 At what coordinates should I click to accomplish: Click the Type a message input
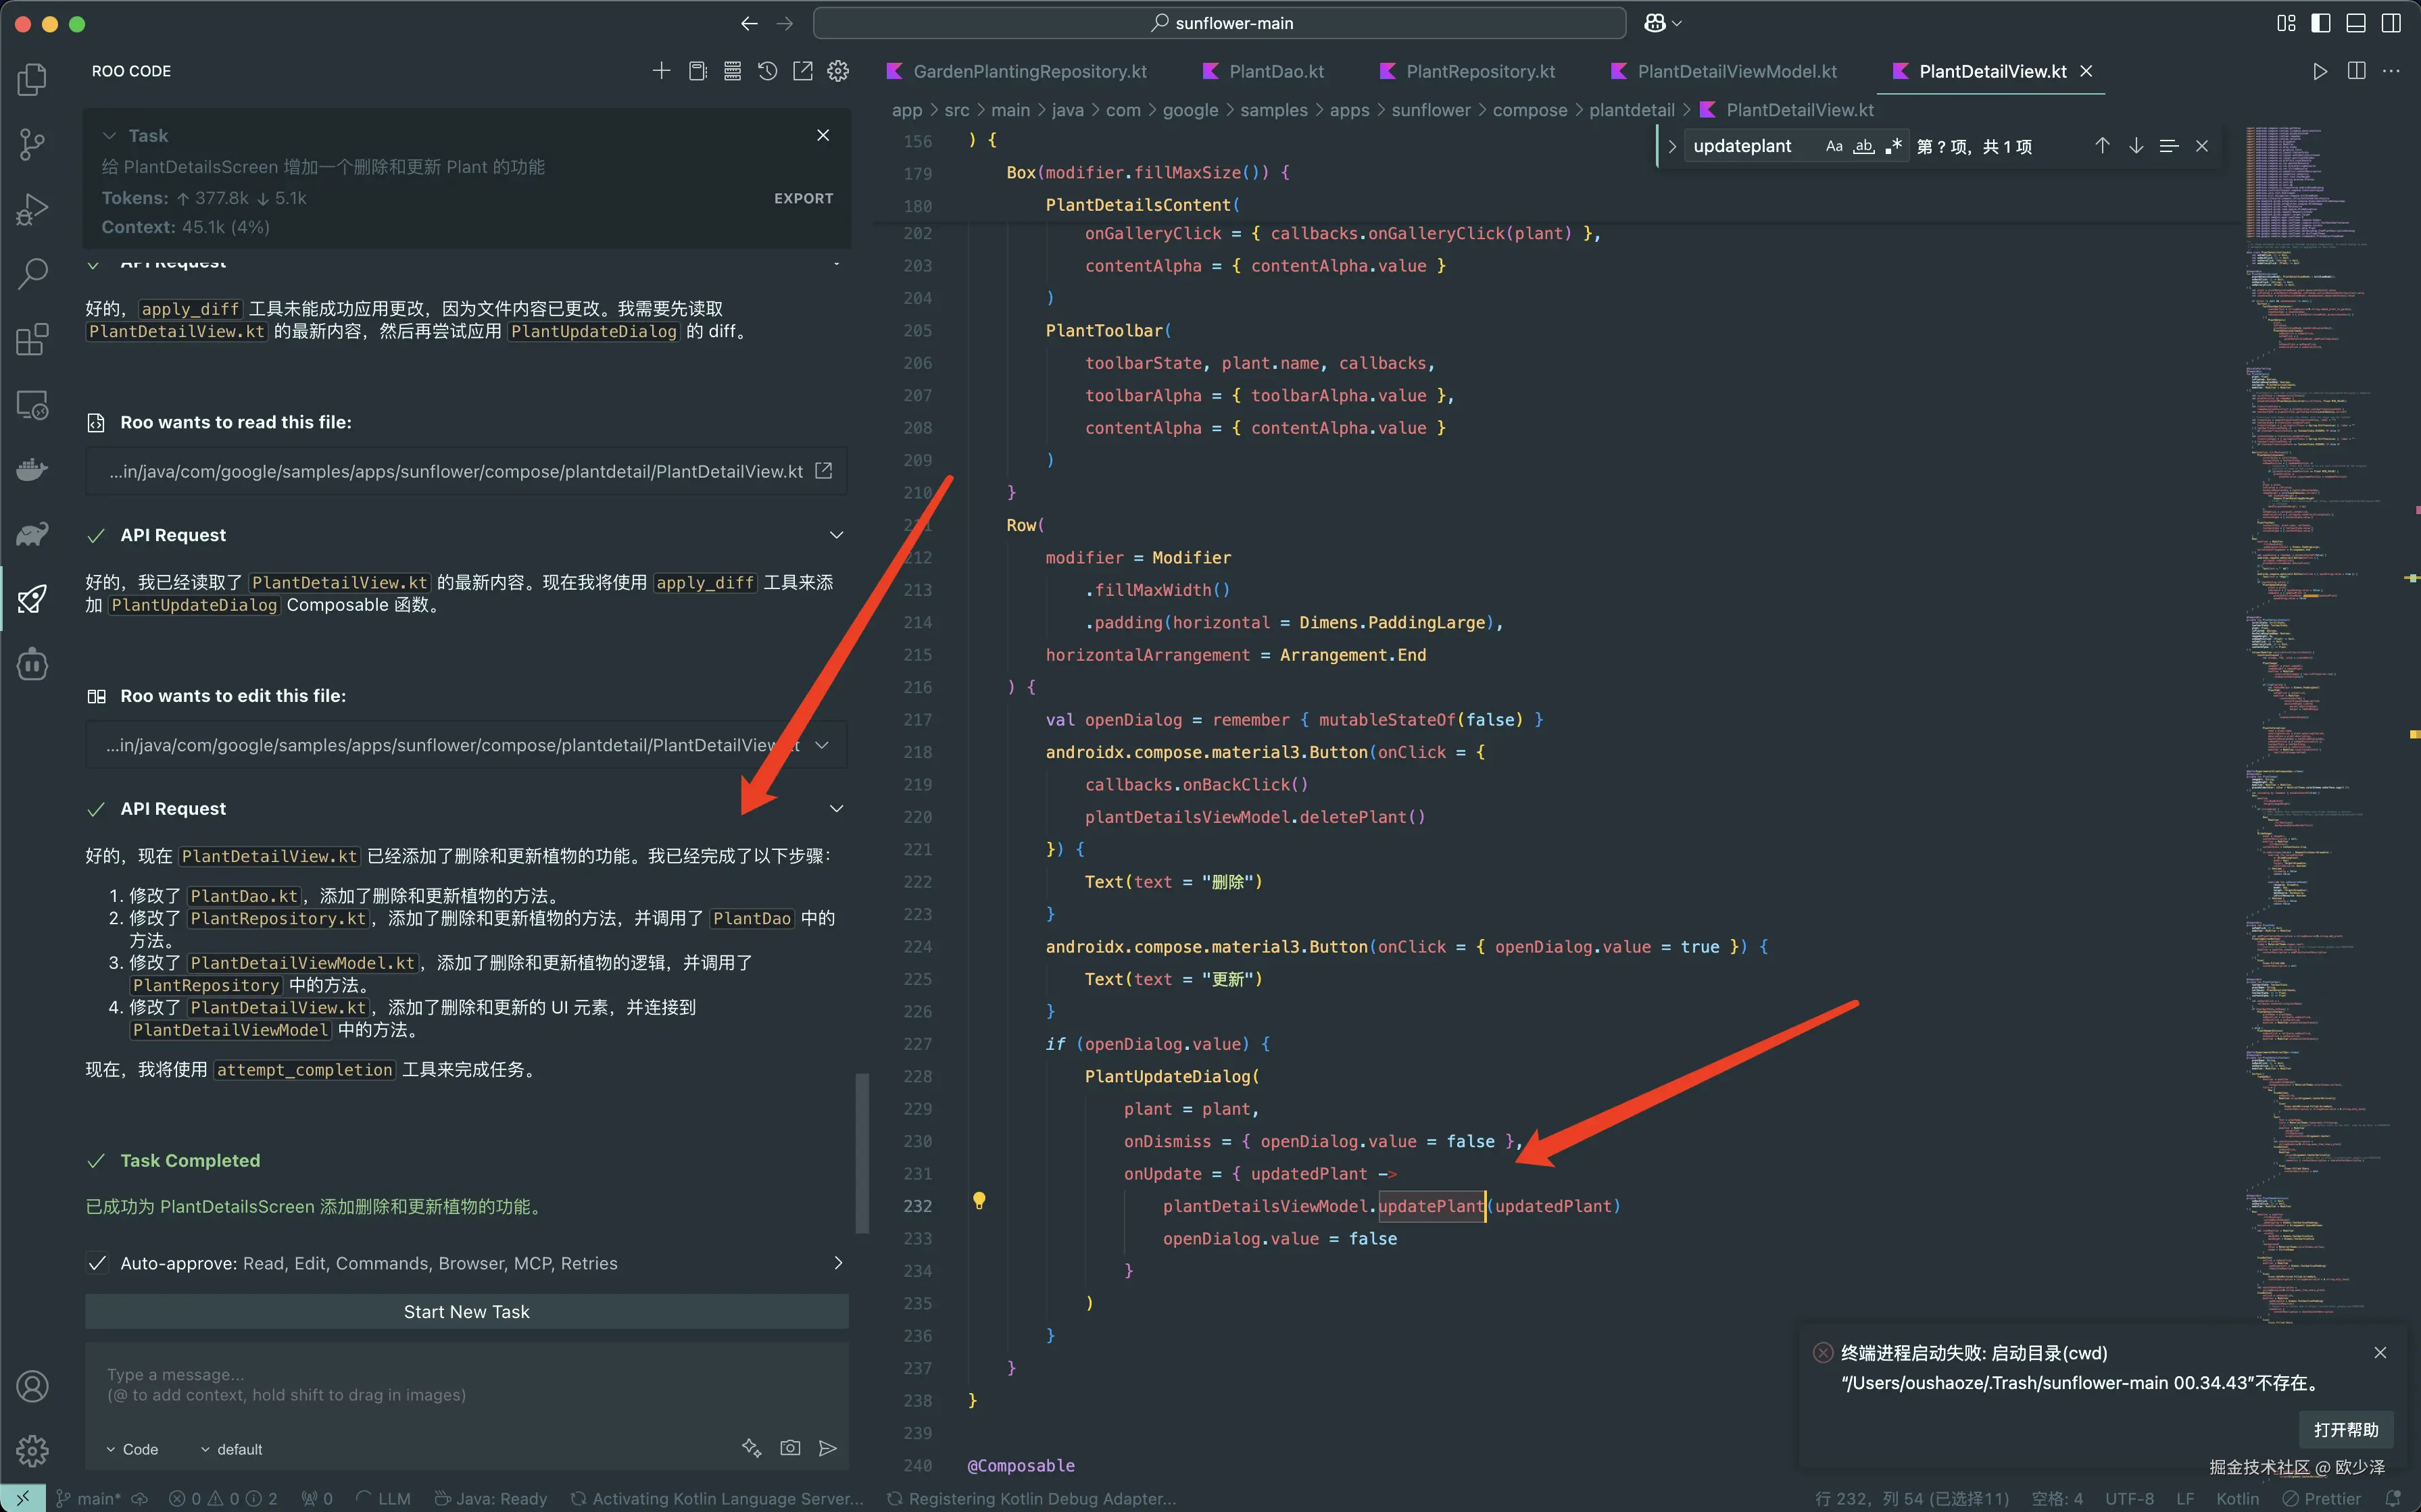pos(466,1385)
